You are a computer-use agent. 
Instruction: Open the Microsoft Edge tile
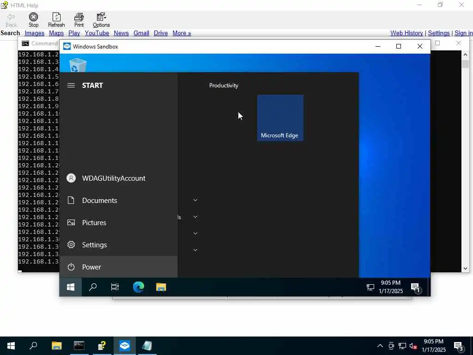280,118
